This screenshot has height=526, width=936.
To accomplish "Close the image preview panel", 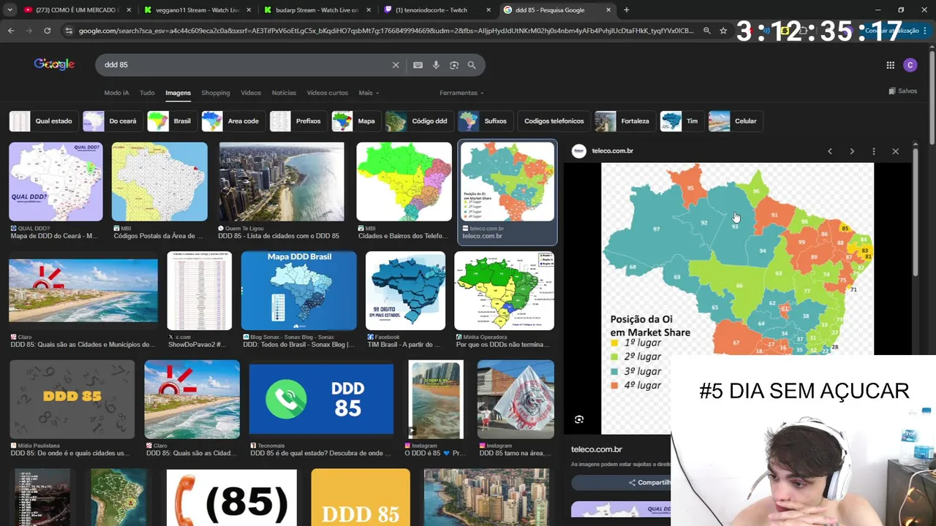I will [896, 151].
